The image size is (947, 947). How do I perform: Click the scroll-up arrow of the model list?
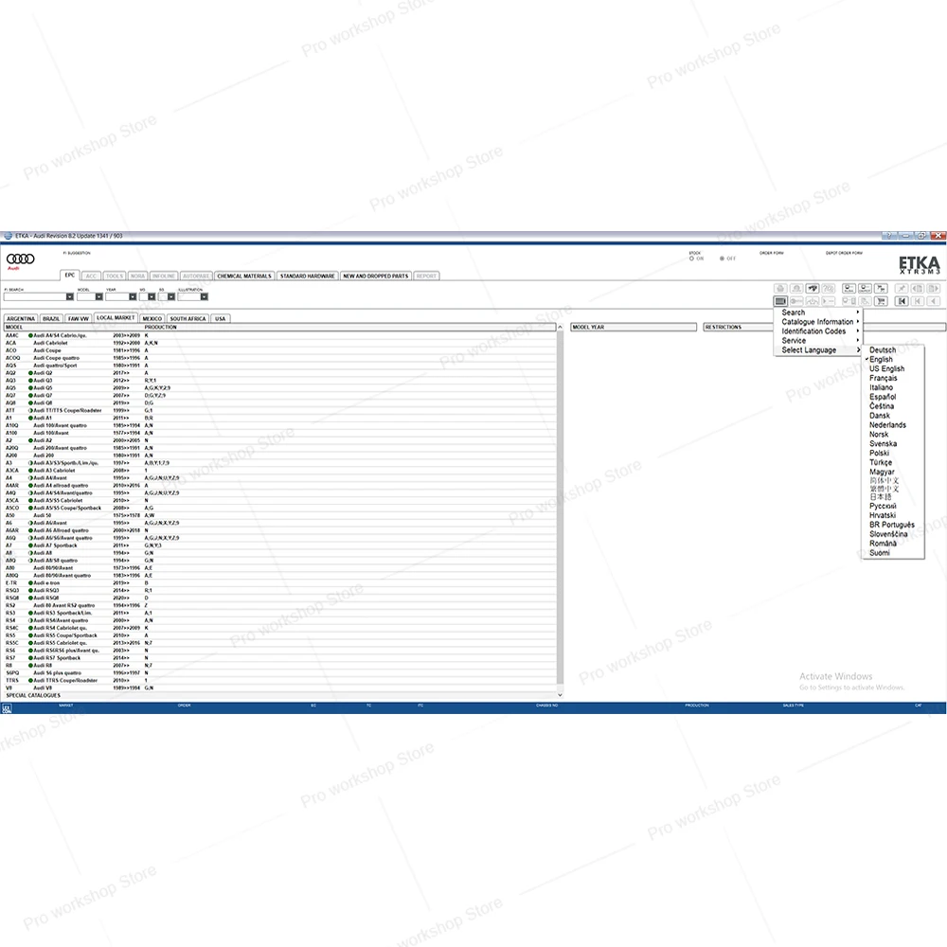pos(560,328)
